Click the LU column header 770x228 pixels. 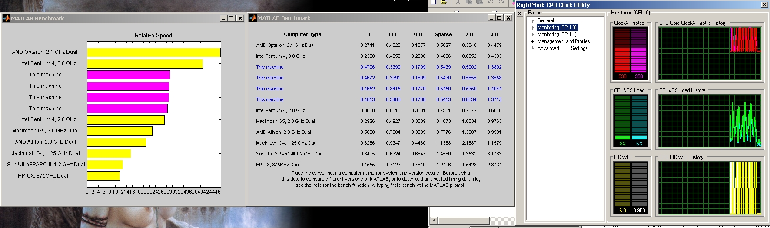click(x=368, y=34)
